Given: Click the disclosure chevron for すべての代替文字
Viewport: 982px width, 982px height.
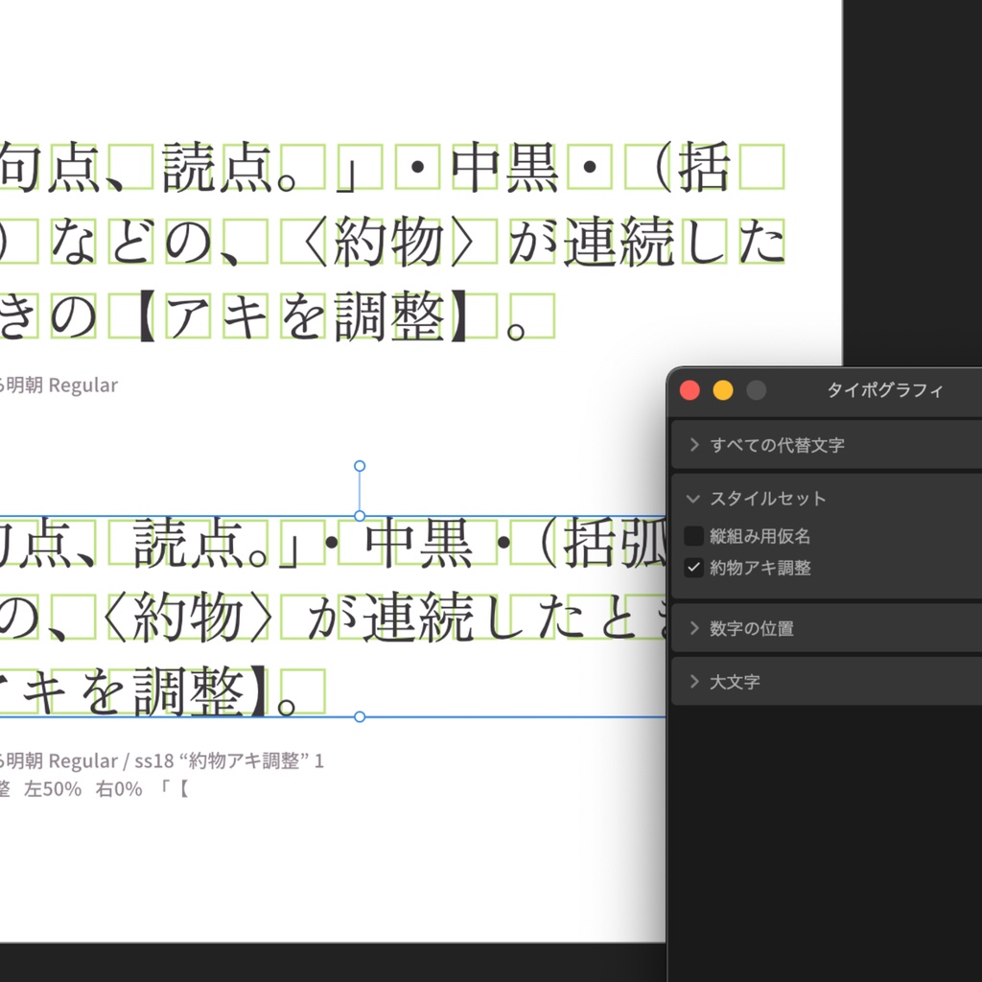Looking at the screenshot, I should 693,444.
